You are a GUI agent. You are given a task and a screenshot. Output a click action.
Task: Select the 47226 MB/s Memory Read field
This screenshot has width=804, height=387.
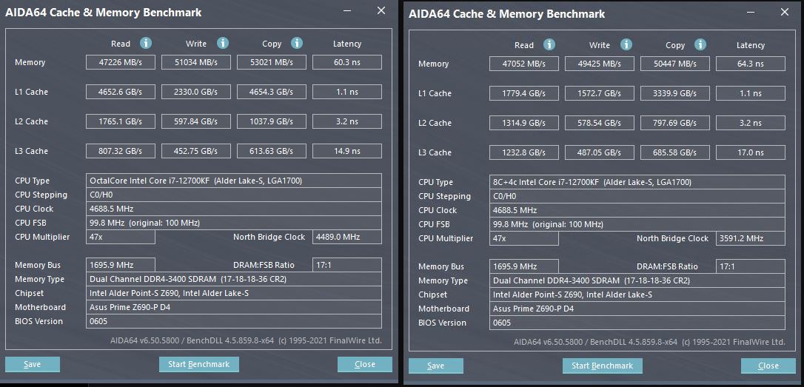click(121, 62)
